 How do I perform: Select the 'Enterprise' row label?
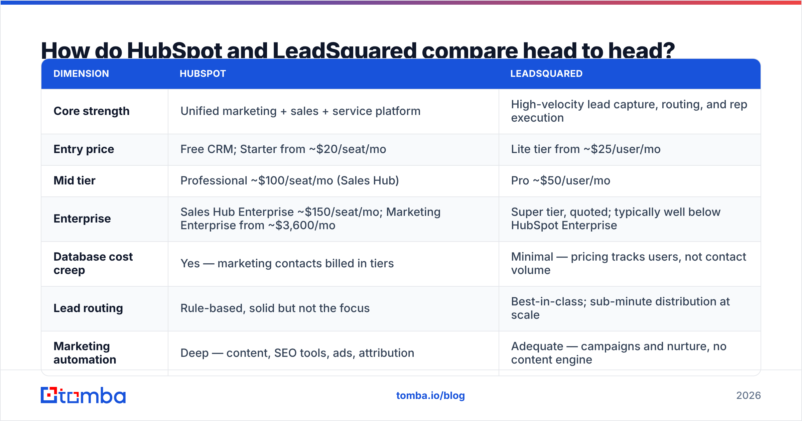click(82, 219)
